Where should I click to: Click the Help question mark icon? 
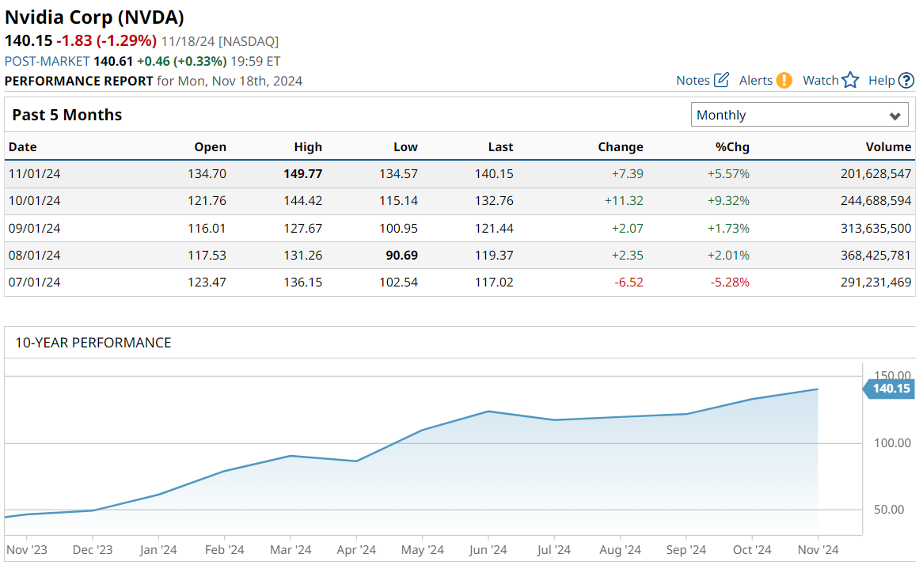coord(906,80)
